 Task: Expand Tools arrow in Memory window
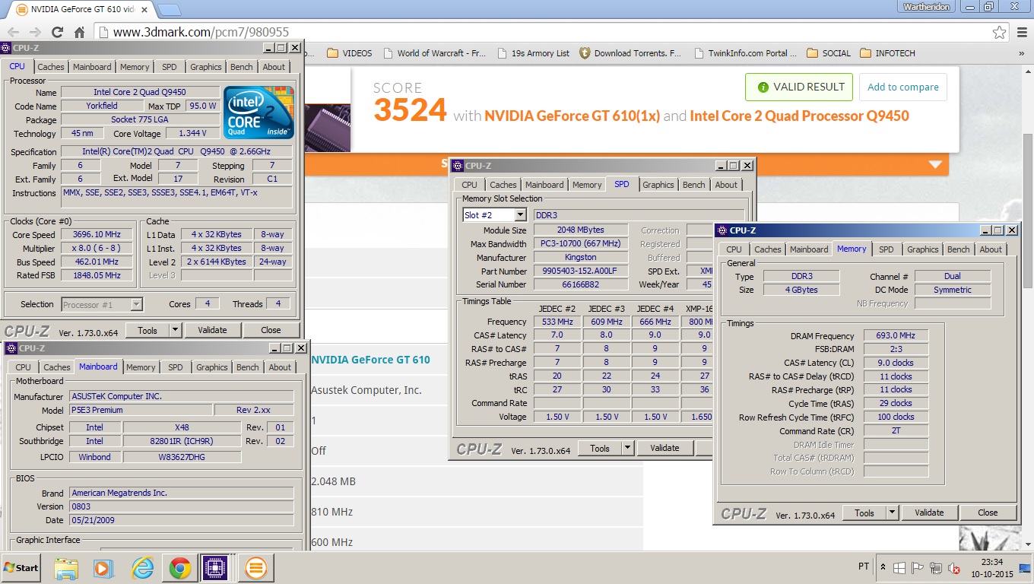(892, 513)
